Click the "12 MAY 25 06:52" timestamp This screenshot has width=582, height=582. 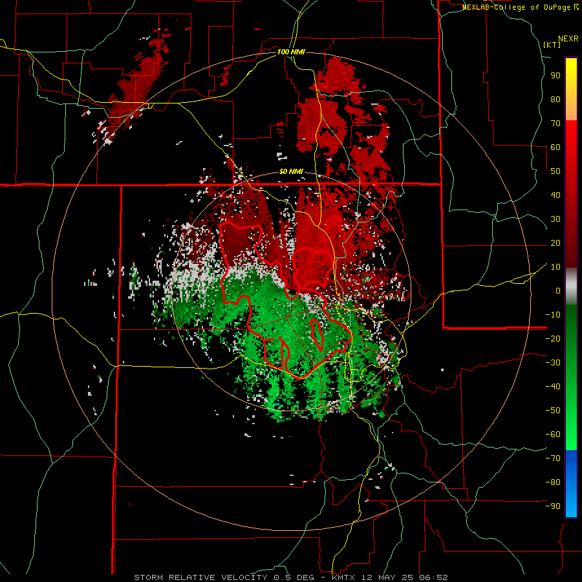(405, 577)
